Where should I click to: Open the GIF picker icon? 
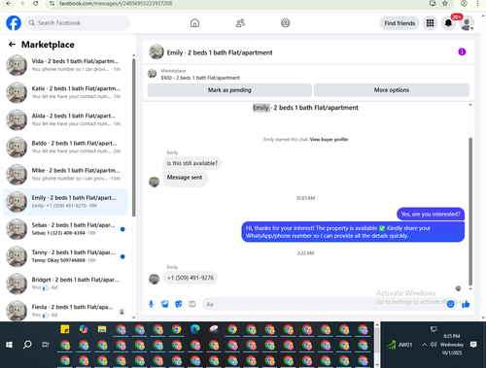(x=192, y=304)
